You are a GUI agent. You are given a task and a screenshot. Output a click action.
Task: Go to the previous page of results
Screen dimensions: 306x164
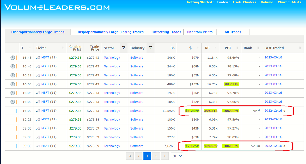tap(138, 156)
